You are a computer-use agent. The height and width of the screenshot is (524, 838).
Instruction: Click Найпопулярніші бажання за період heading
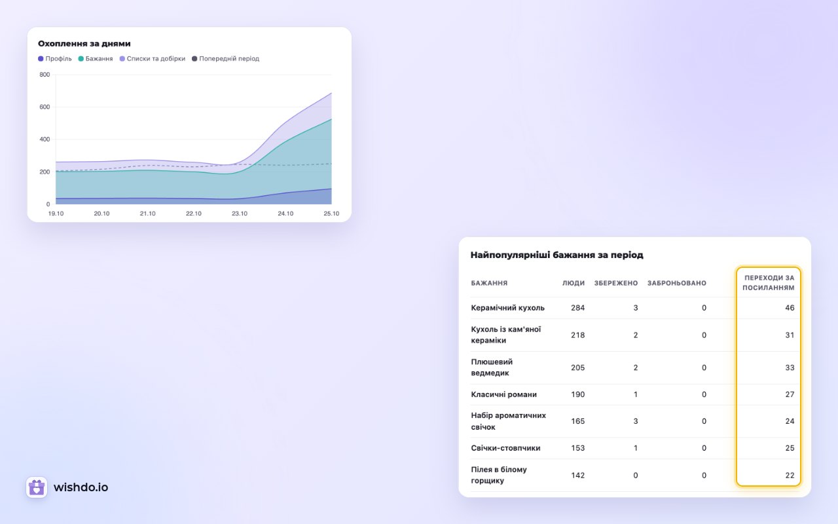557,255
